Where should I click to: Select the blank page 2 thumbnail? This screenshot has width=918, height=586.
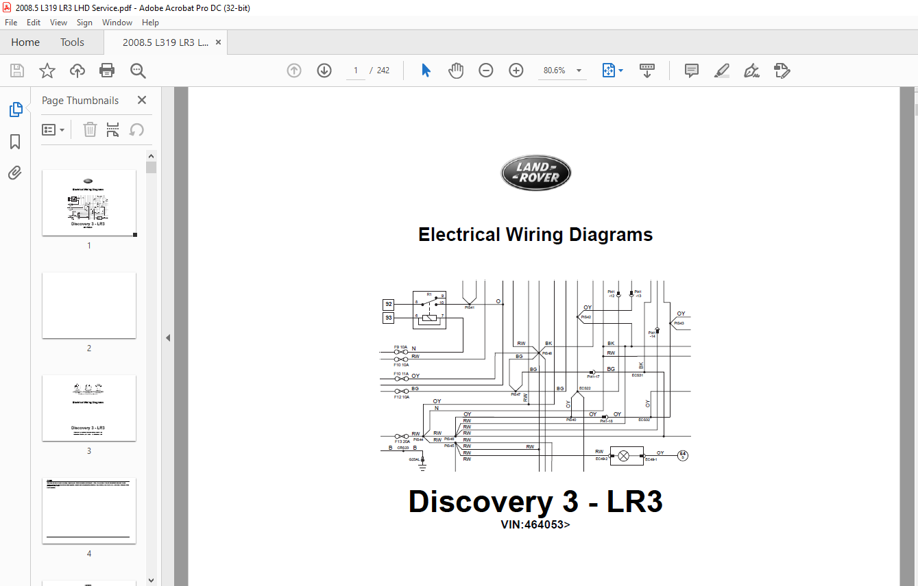[89, 305]
